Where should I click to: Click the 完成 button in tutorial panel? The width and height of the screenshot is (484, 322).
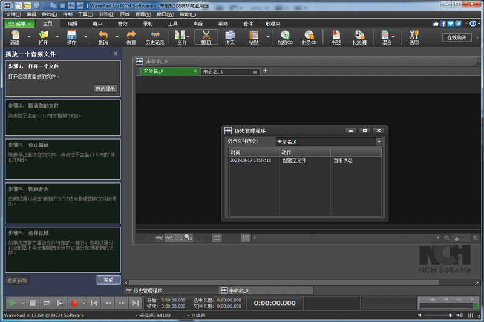[x=108, y=280]
